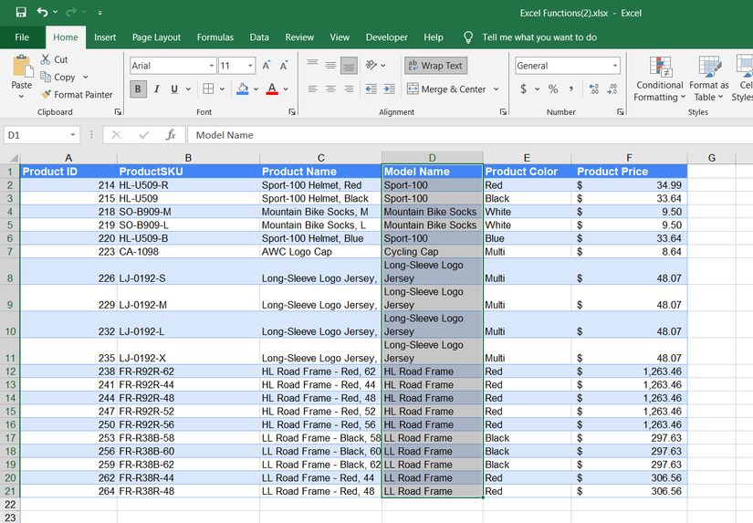The width and height of the screenshot is (753, 523).
Task: Toggle Italic formatting
Action: coord(157,89)
